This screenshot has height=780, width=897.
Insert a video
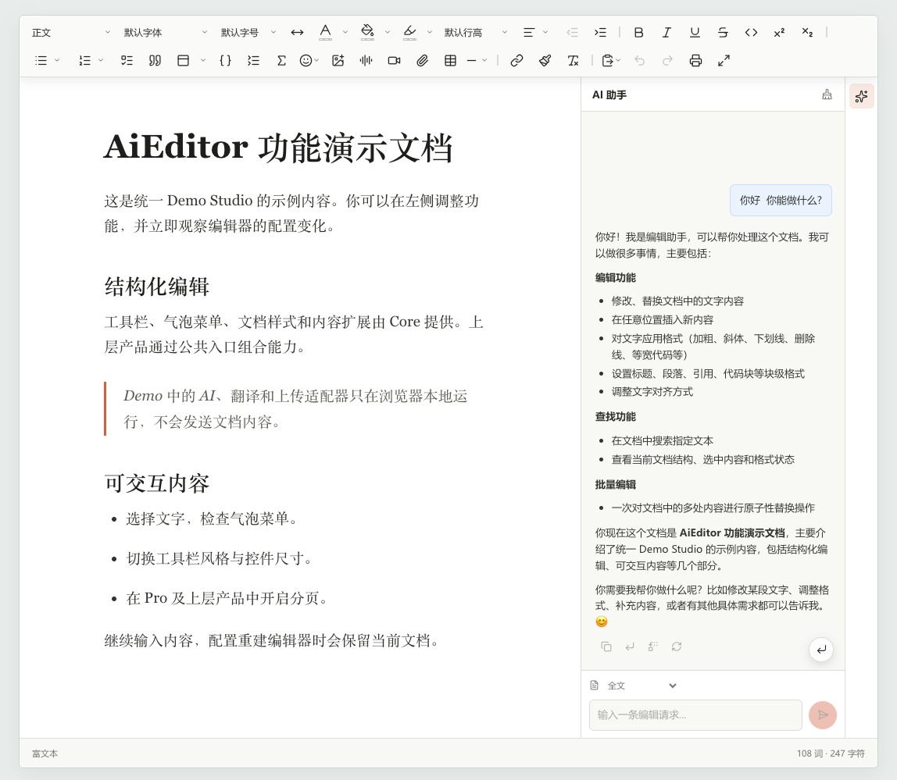click(x=394, y=61)
